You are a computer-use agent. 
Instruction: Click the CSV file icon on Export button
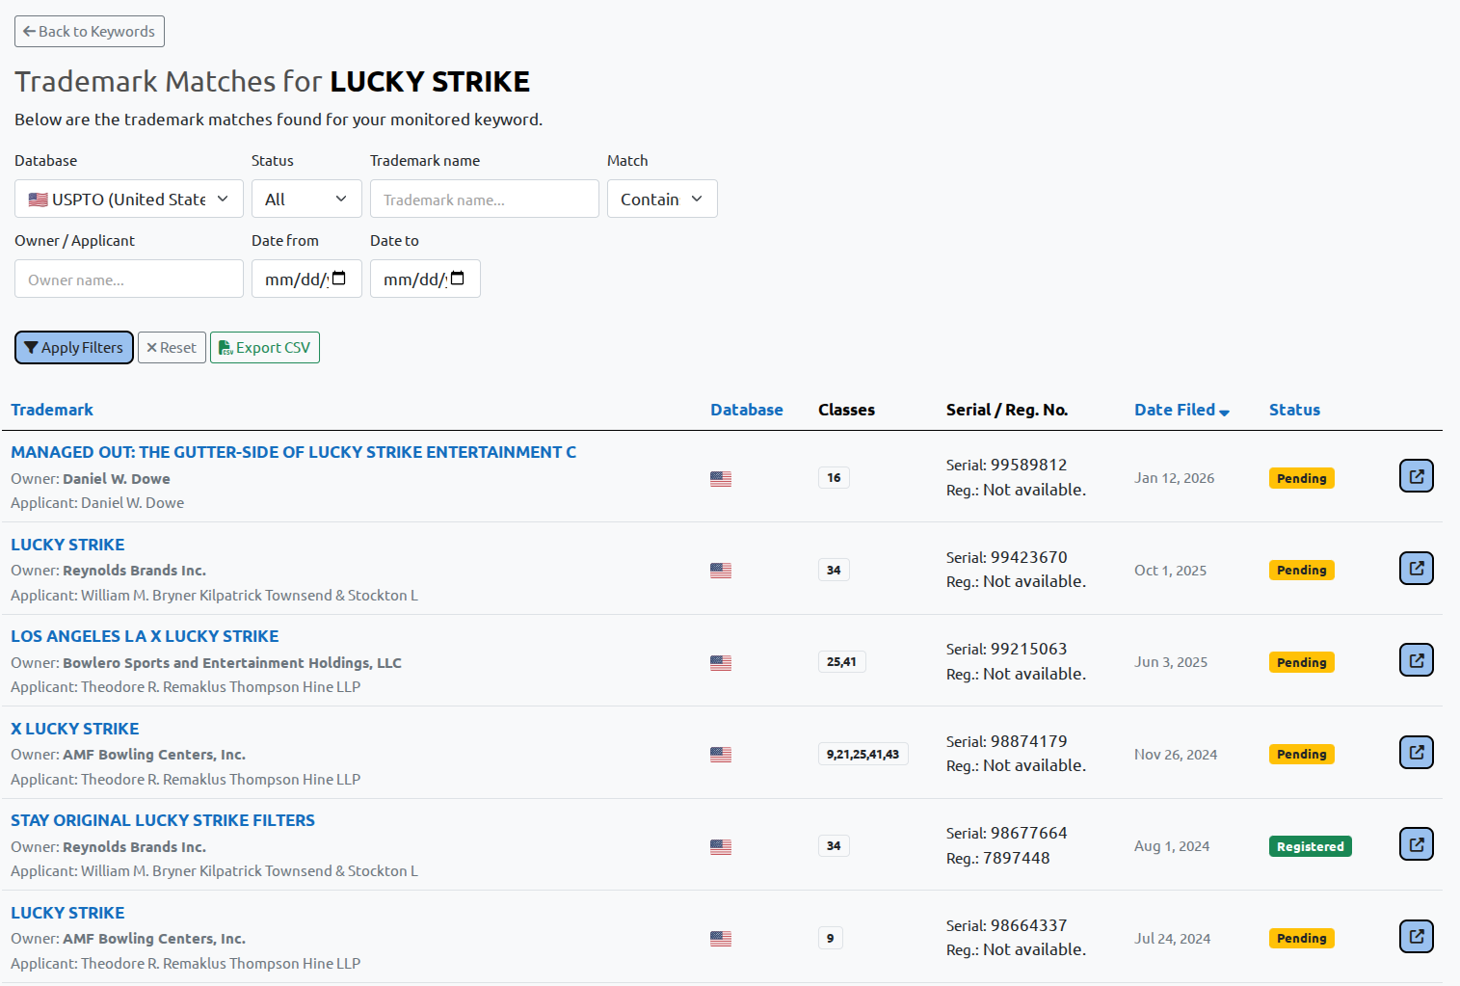point(226,347)
